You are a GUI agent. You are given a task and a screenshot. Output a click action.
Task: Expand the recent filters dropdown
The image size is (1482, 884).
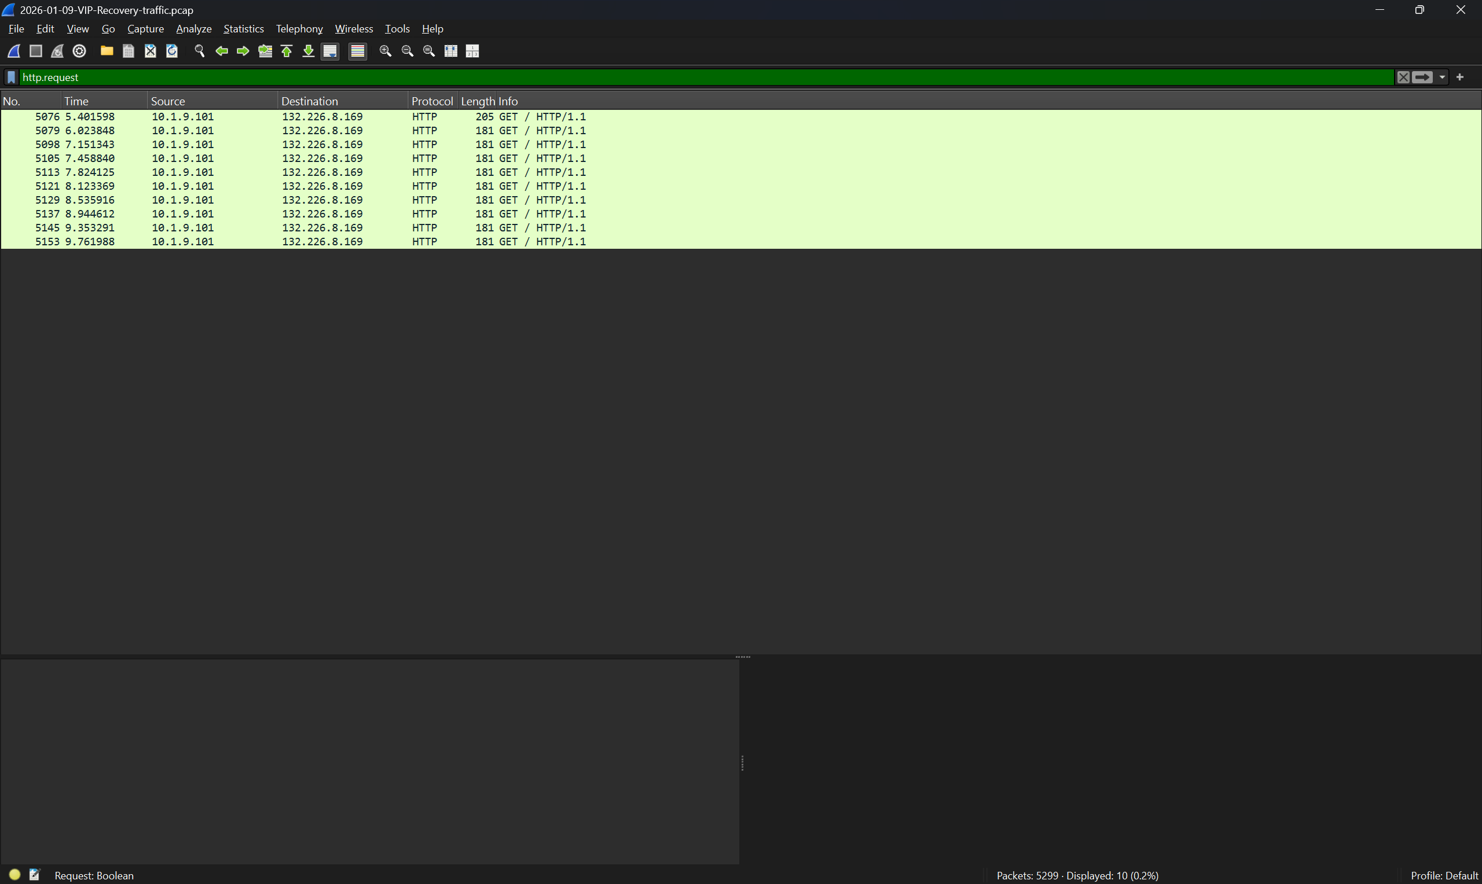coord(1442,78)
